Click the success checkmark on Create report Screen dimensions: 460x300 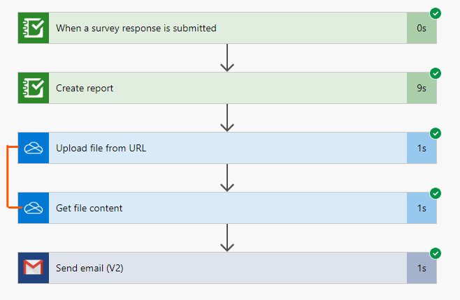[x=436, y=73]
